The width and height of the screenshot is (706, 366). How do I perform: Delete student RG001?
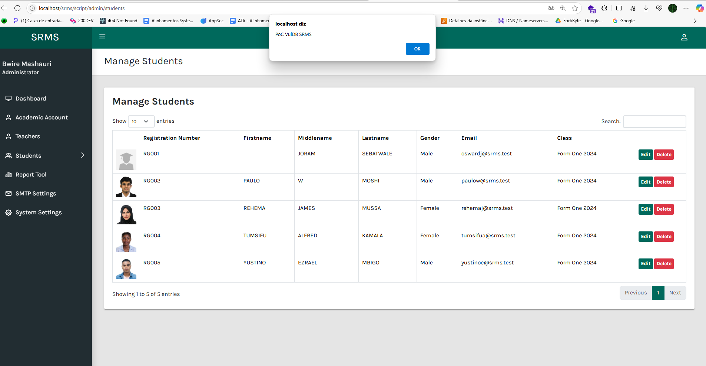pyautogui.click(x=664, y=155)
